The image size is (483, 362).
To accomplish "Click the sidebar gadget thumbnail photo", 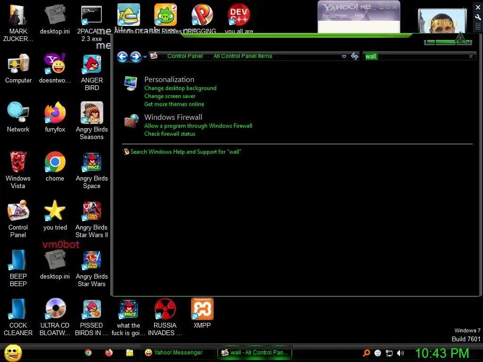I will coord(442,21).
